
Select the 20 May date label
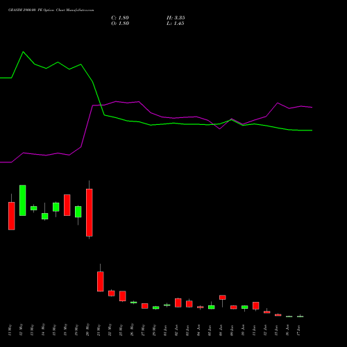pyautogui.click(x=87, y=330)
